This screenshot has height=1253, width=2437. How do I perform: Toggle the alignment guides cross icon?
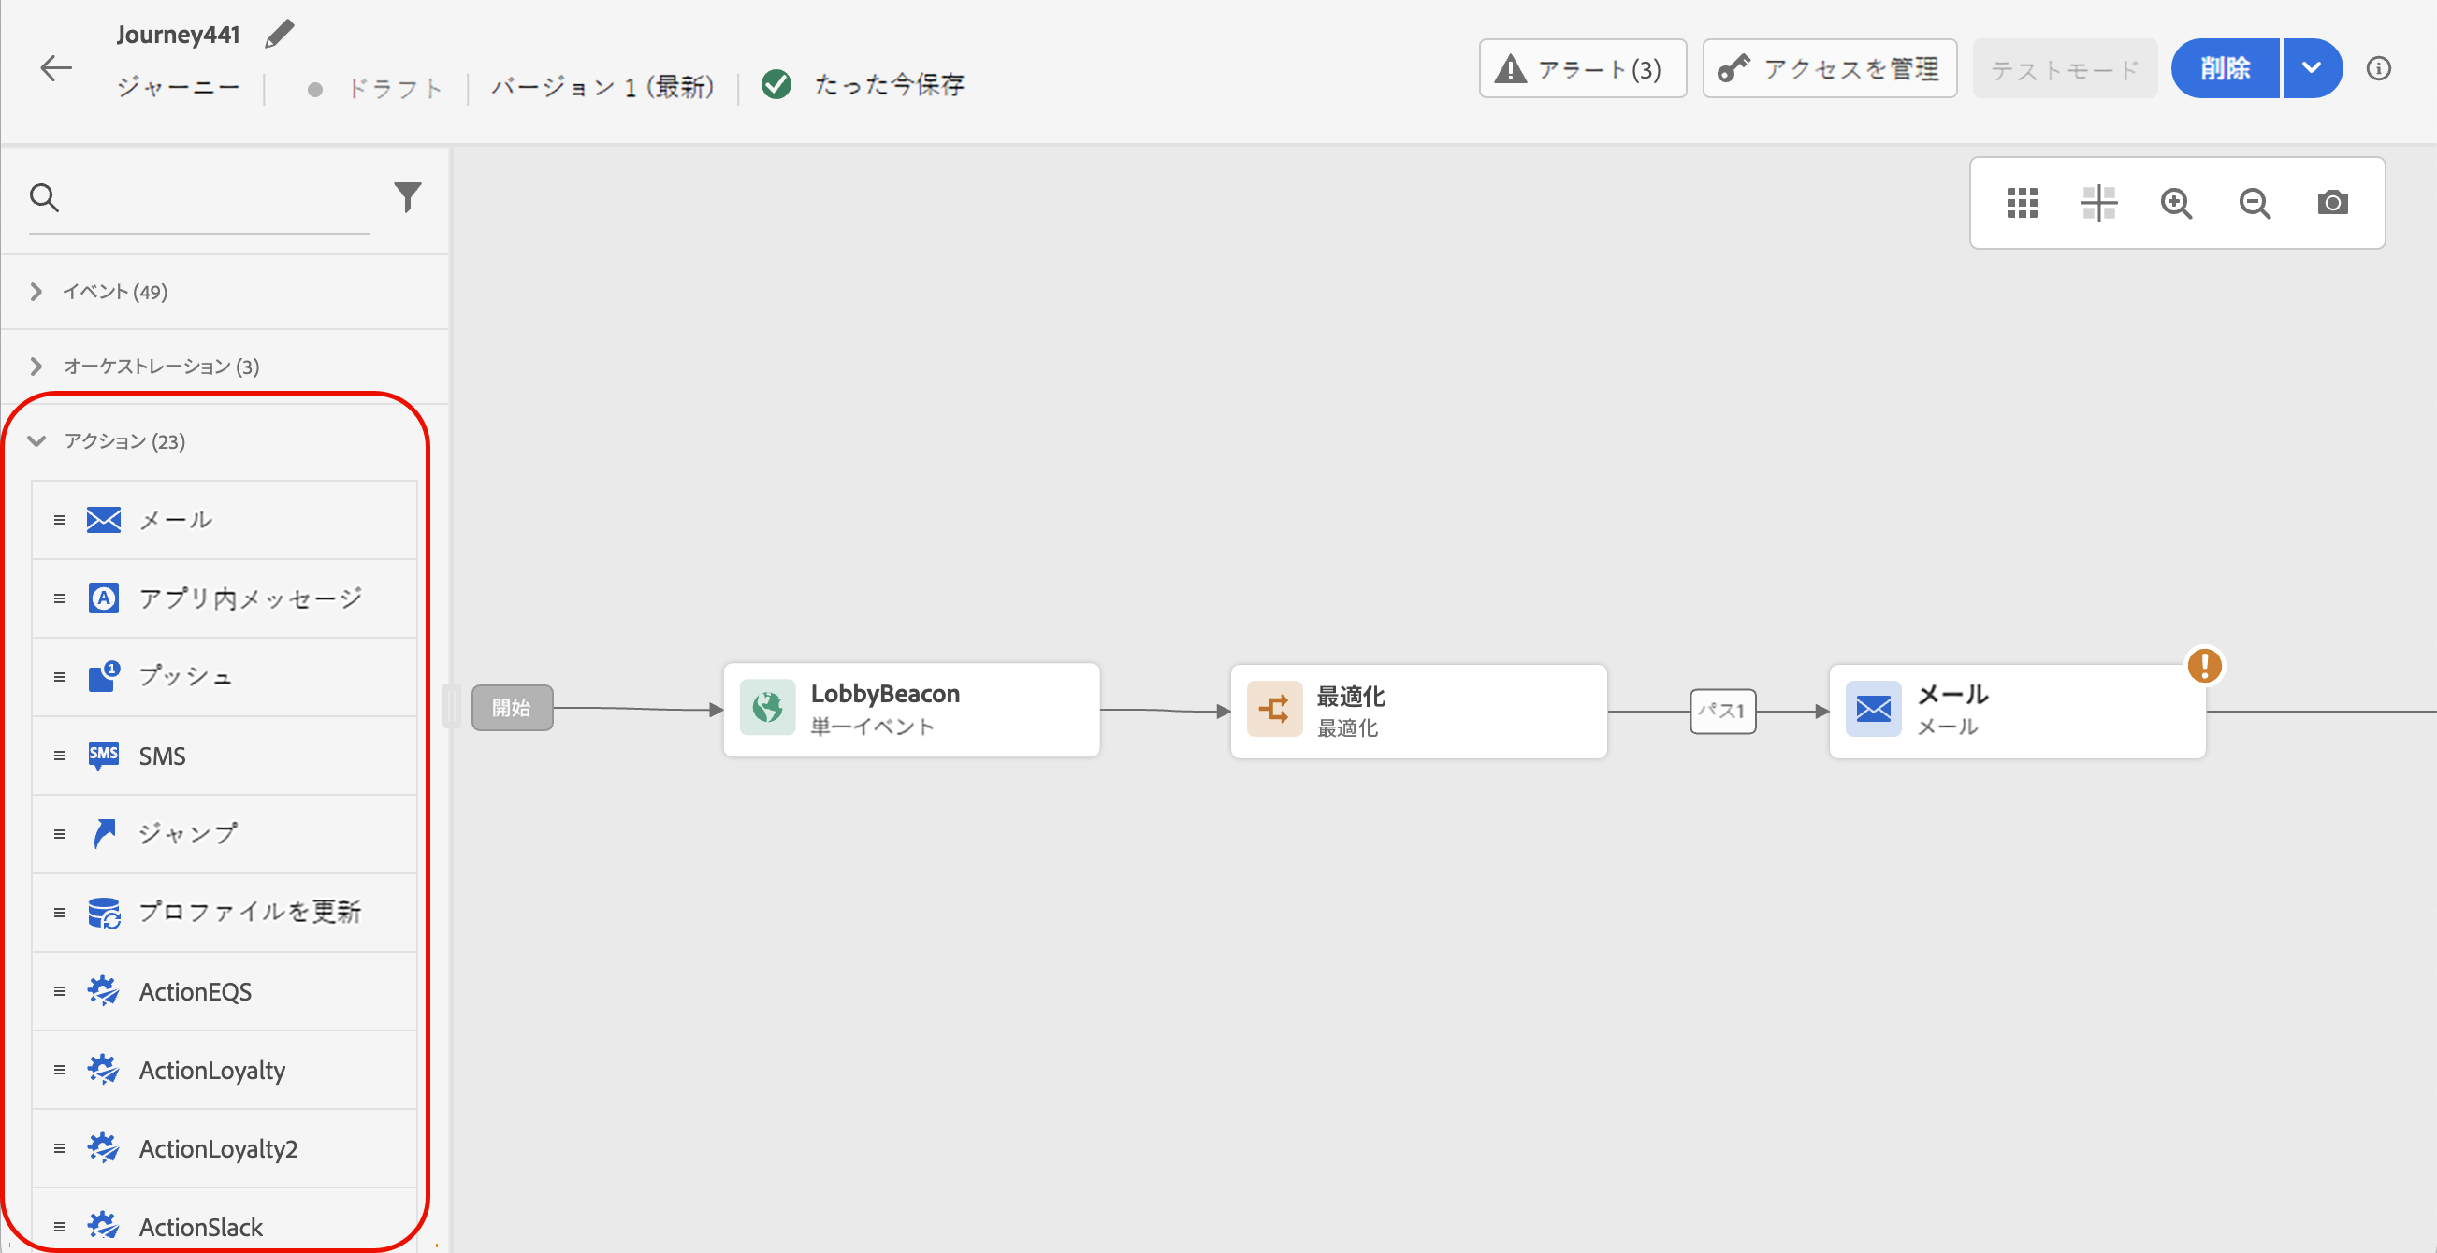[x=2098, y=203]
